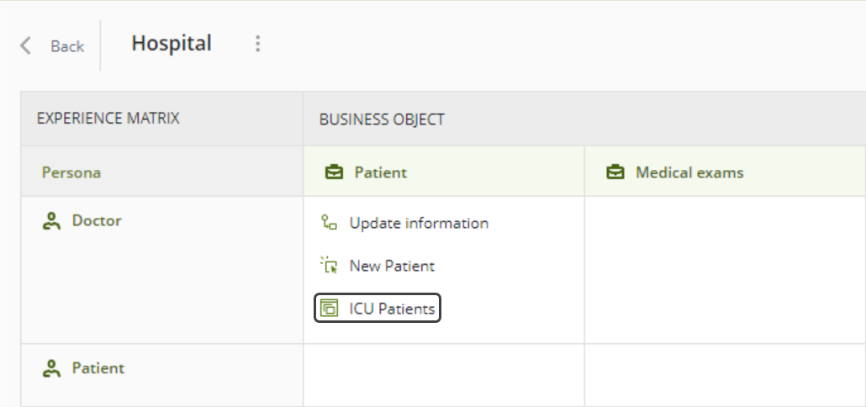The width and height of the screenshot is (866, 407).
Task: Open the Update information item
Action: (420, 223)
